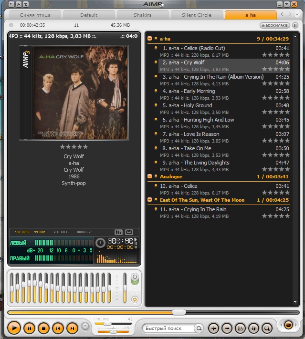Image resolution: width=305 pixels, height=339 pixels.
Task: Switch to the Silent Circle playlist tab
Action: (197, 15)
